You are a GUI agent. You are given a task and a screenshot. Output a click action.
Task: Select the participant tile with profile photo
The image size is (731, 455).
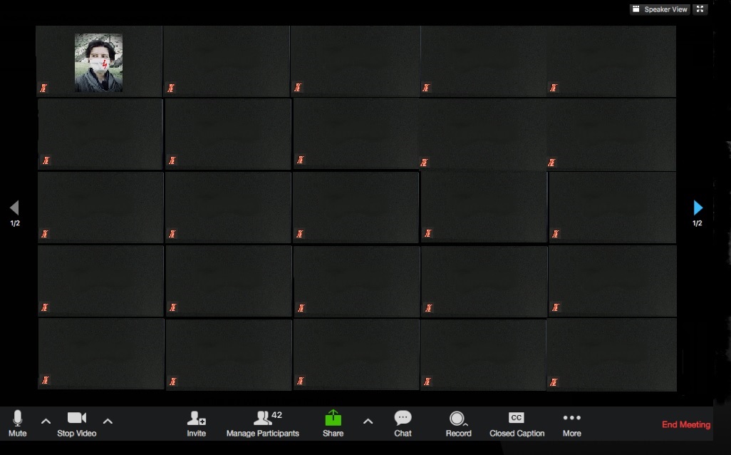pyautogui.click(x=99, y=62)
